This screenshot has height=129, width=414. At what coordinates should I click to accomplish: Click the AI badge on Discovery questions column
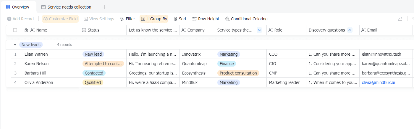[x=350, y=30]
